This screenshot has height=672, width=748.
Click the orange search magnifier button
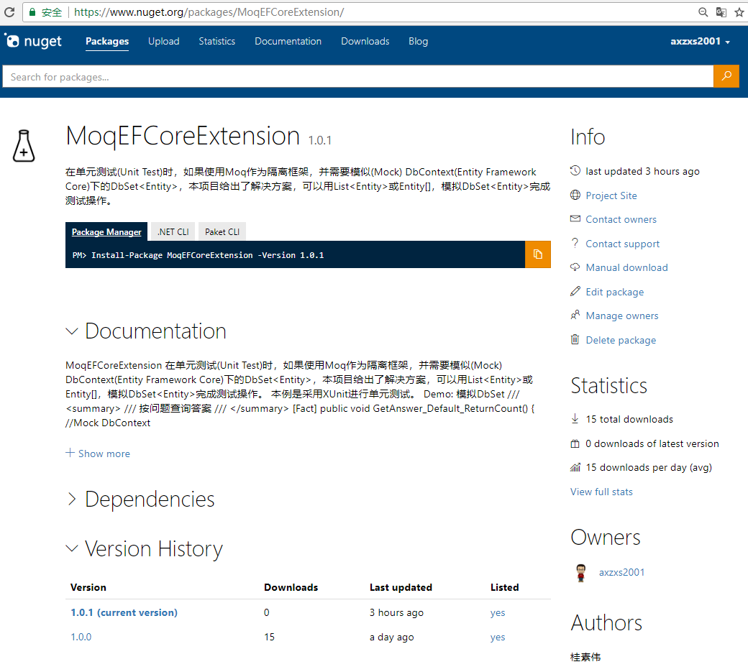click(726, 76)
